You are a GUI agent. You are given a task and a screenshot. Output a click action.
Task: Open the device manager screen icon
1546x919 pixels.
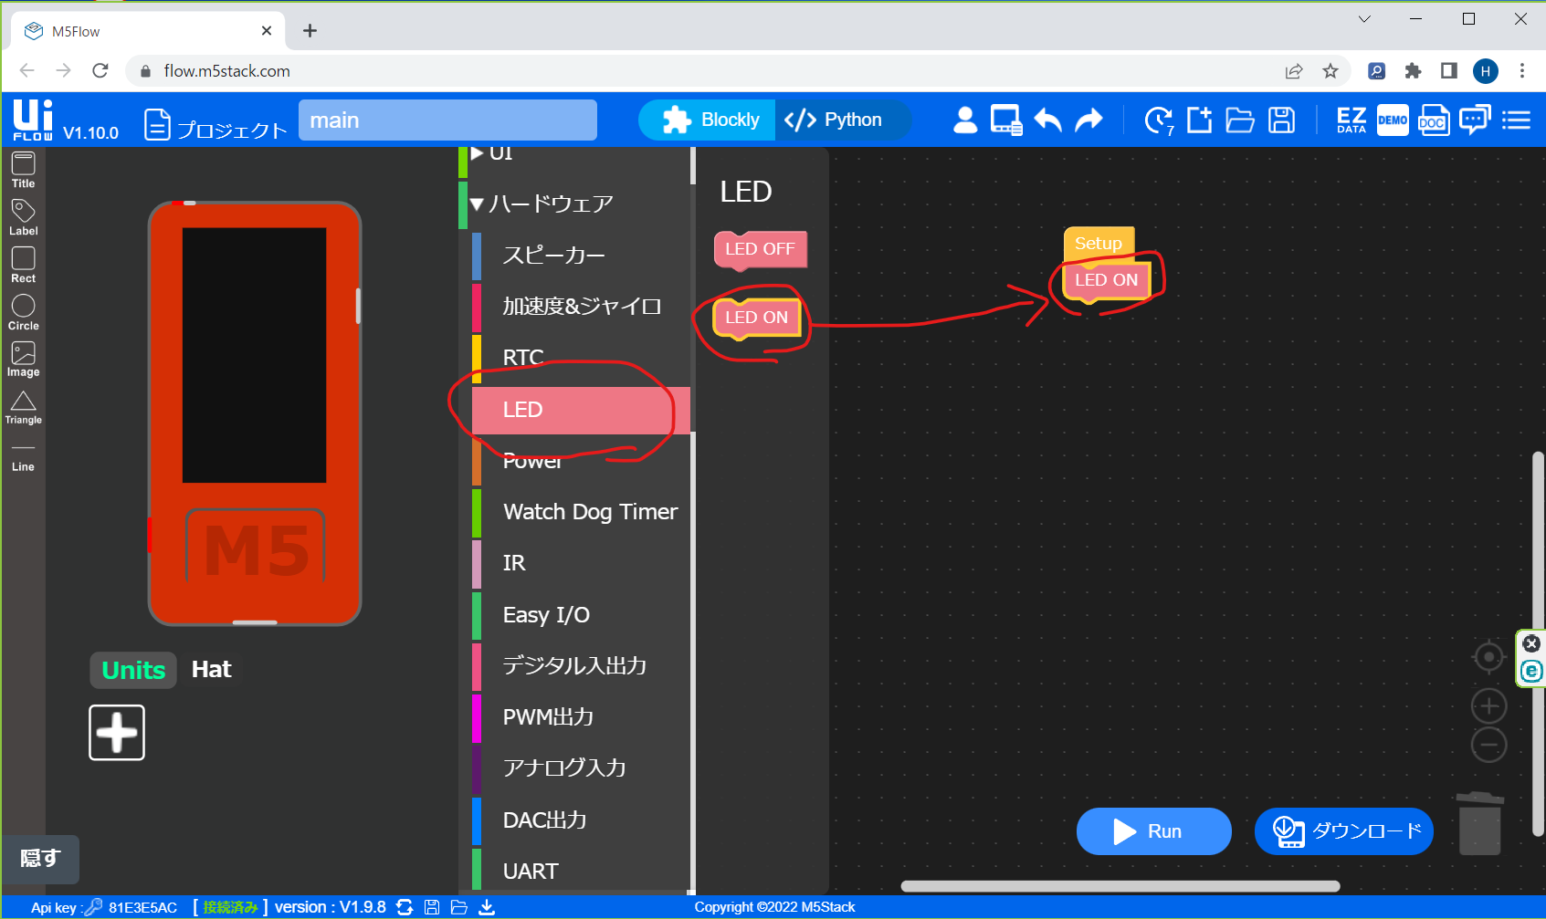tap(1006, 120)
